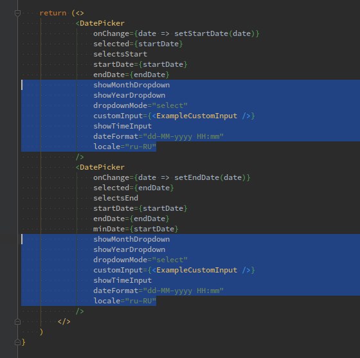The height and width of the screenshot is (358, 360).
Task: Click locale="ru-RU" in the start-date picker
Action: (x=125, y=147)
